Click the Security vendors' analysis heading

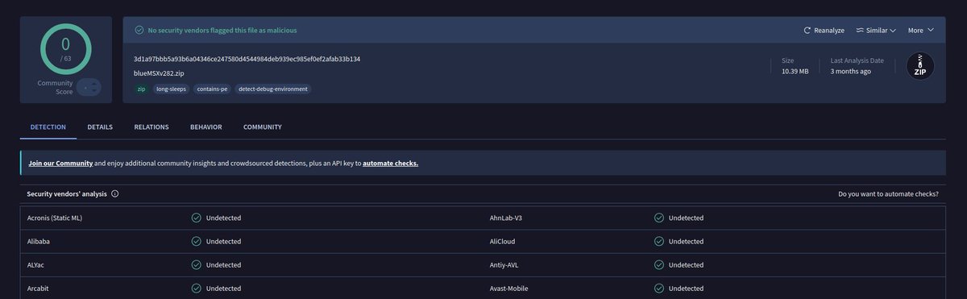coord(67,194)
